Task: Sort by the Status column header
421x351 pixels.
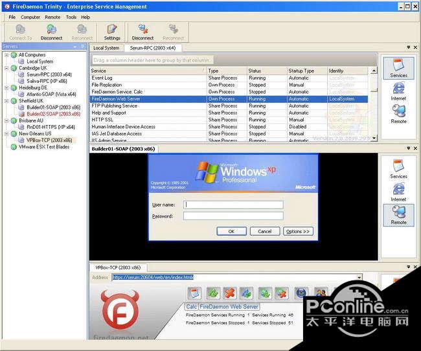Action: click(267, 71)
